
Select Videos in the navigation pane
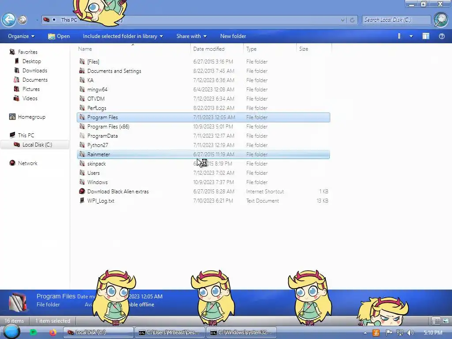30,98
